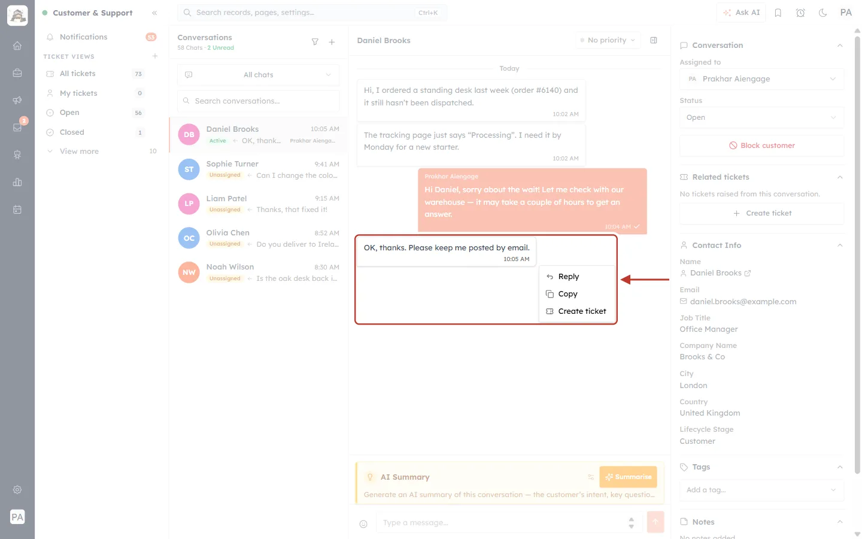The image size is (862, 539).
Task: Open the No priority dropdown
Action: coord(608,40)
